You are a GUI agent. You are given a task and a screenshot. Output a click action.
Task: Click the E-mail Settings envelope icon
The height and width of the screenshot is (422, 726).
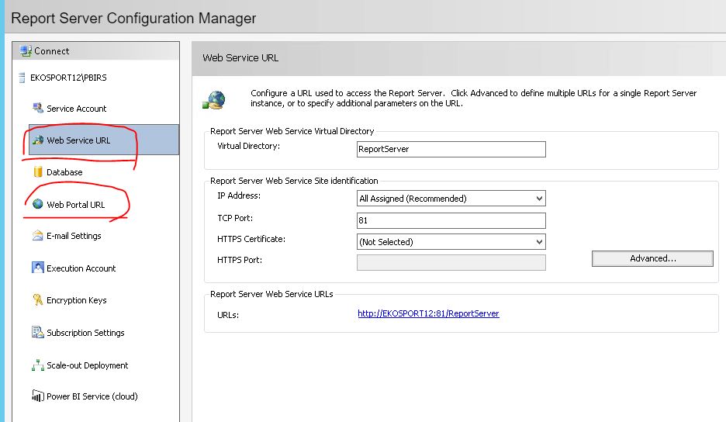37,235
